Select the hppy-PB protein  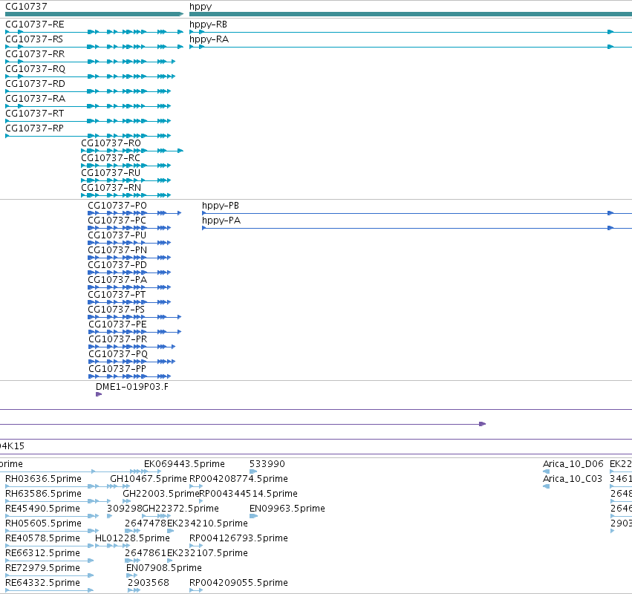[x=221, y=206]
